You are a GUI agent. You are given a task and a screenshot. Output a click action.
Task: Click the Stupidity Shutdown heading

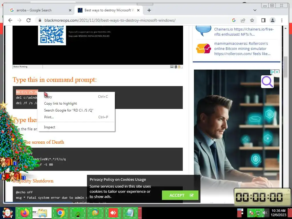point(33,181)
